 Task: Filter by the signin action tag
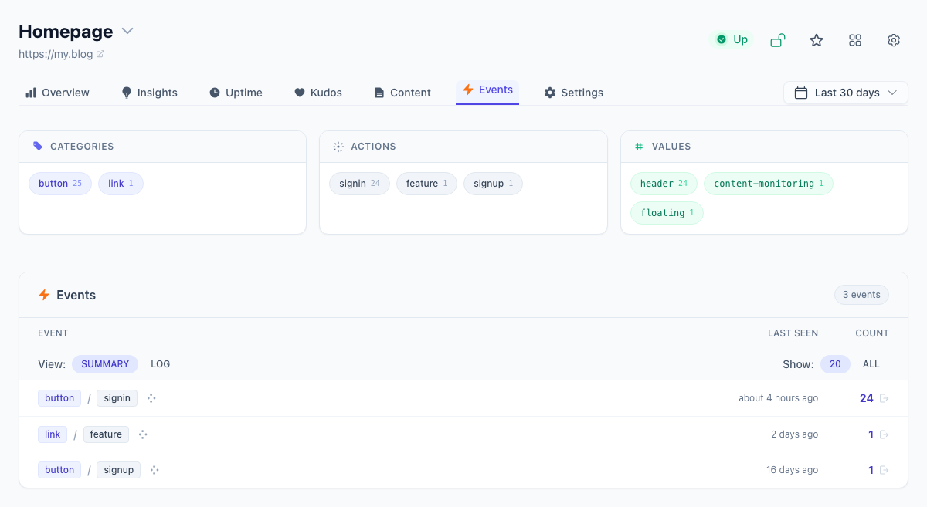[360, 184]
